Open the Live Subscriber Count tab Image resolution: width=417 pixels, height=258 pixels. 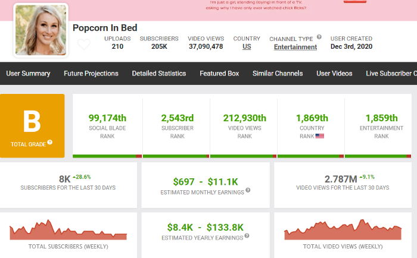391,74
